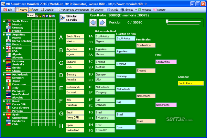The height and width of the screenshot is (138, 207).
Task: Click the SF semifinal column icon
Action: click(x=47, y=16)
